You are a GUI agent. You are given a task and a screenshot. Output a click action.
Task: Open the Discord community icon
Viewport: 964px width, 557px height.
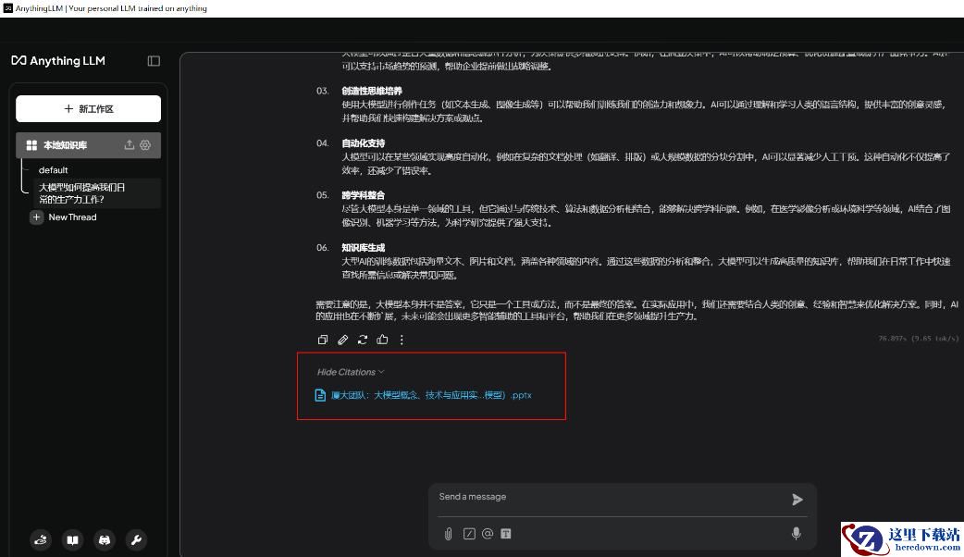(105, 539)
